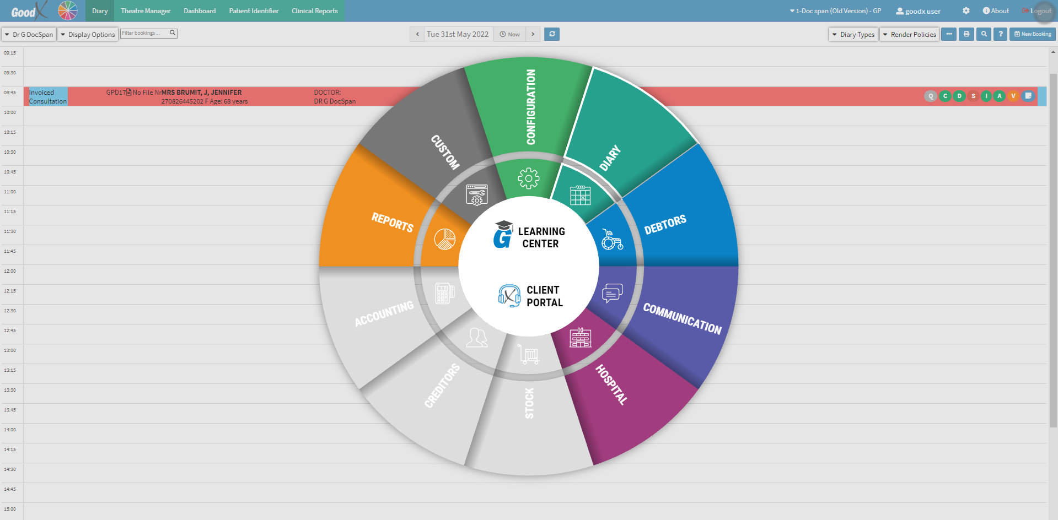The height and width of the screenshot is (520, 1058).
Task: Click the Custom settings window icon
Action: [477, 195]
